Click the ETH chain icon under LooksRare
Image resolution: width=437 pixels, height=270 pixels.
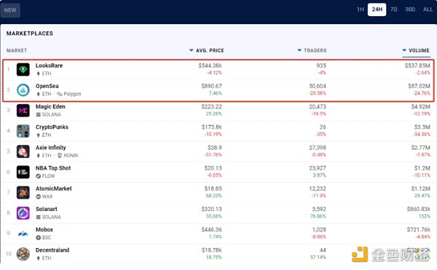click(x=39, y=74)
